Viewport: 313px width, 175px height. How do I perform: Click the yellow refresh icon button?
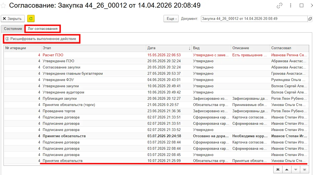point(31,18)
